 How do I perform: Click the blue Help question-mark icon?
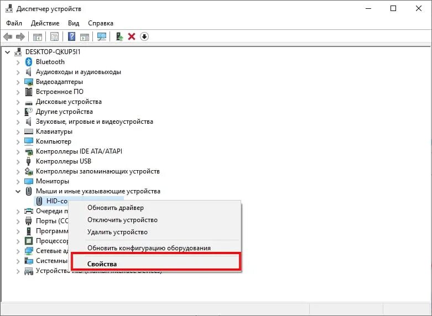pyautogui.click(x=72, y=36)
